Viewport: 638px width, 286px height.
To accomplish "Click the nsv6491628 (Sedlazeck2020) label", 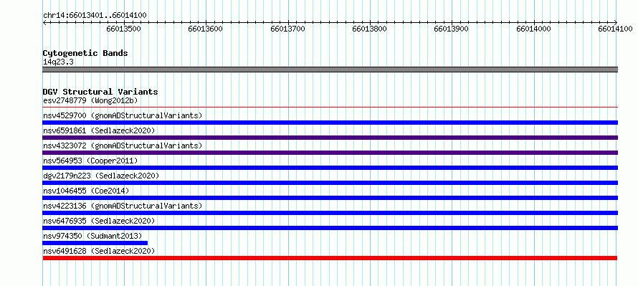I will [99, 251].
